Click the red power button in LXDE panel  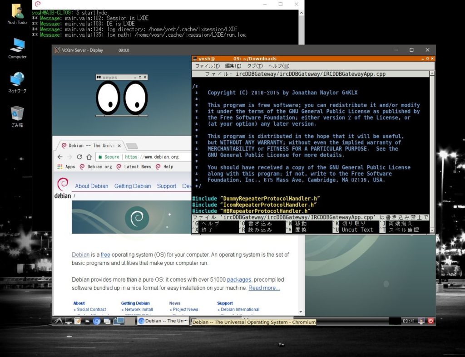pyautogui.click(x=430, y=321)
